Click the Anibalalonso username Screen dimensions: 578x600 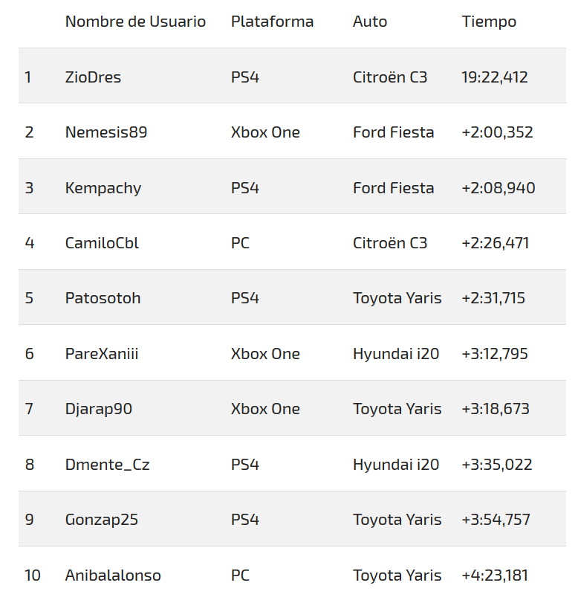tap(113, 575)
